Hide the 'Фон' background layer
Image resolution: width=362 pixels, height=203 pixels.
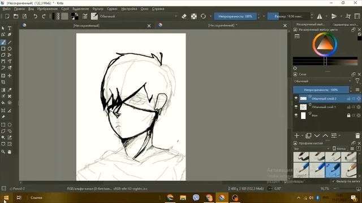coord(296,115)
